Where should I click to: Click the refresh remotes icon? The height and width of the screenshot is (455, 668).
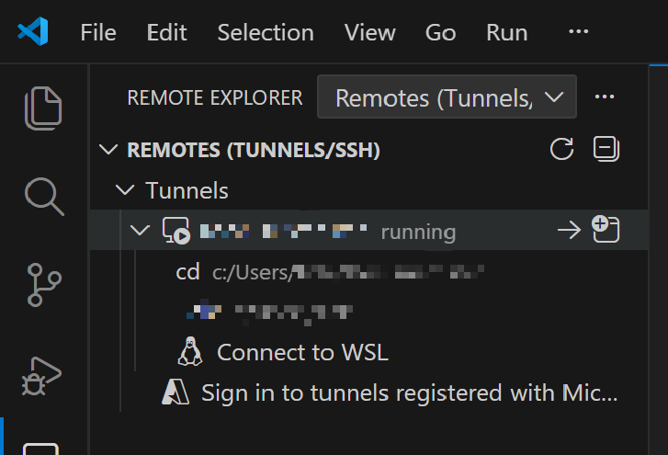click(560, 149)
